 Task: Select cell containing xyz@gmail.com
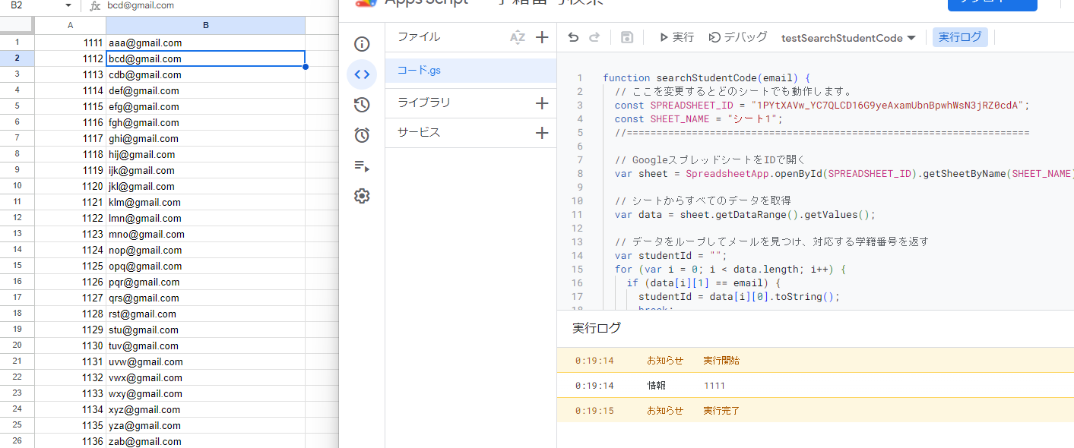click(205, 409)
